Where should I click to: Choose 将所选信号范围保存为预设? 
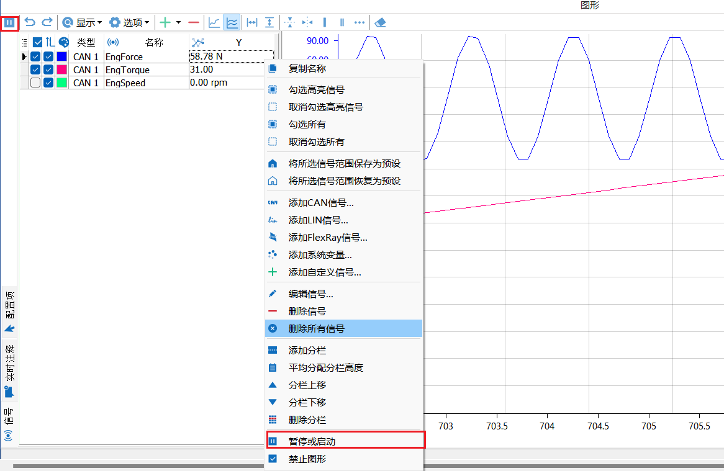(x=344, y=164)
